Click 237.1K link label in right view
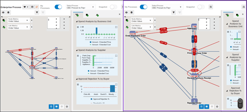The image size is (247, 112). tap(163, 43)
